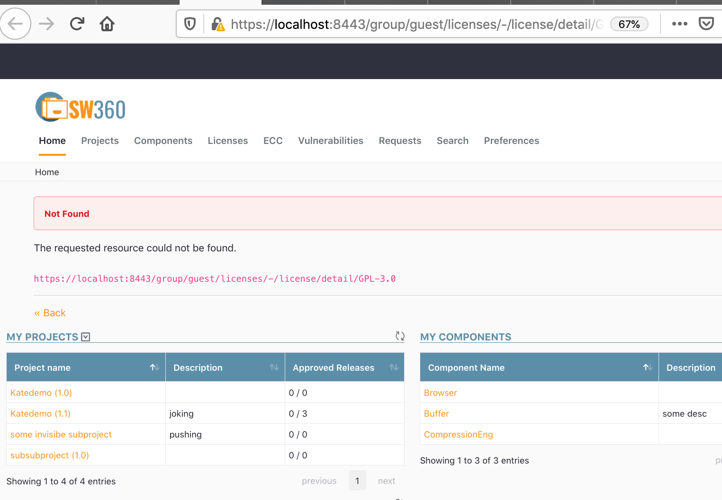Open Firefox's more options menu
The height and width of the screenshot is (500, 722).
click(680, 23)
